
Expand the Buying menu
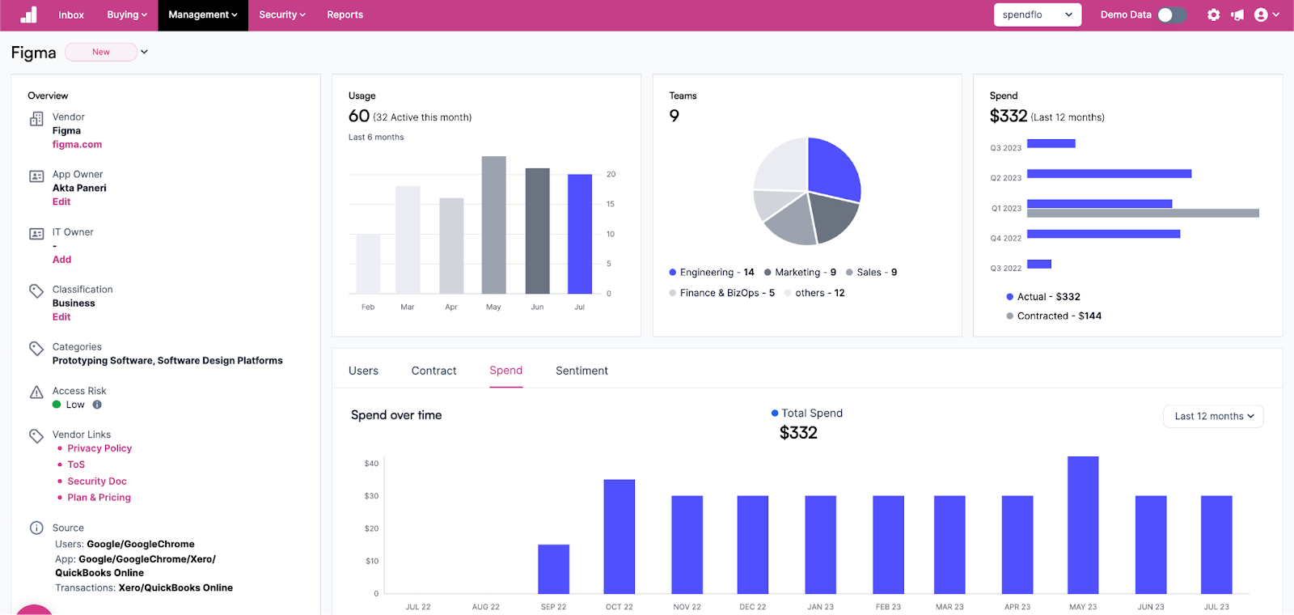click(127, 15)
